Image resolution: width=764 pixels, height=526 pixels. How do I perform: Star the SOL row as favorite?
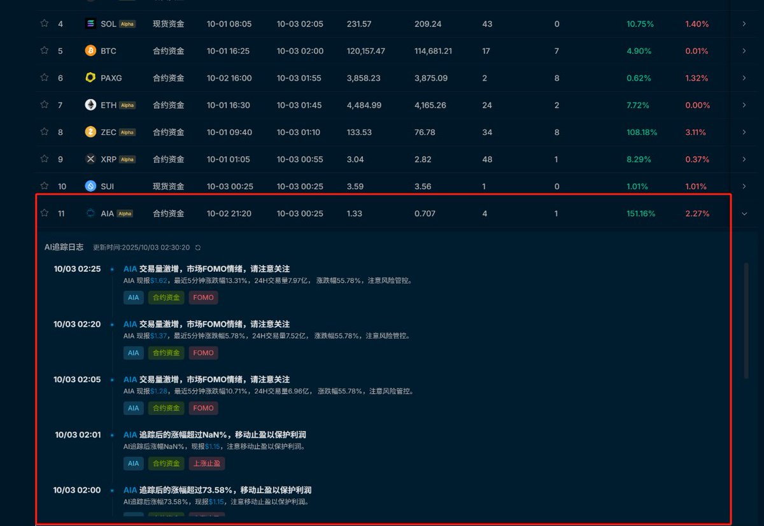(x=44, y=24)
